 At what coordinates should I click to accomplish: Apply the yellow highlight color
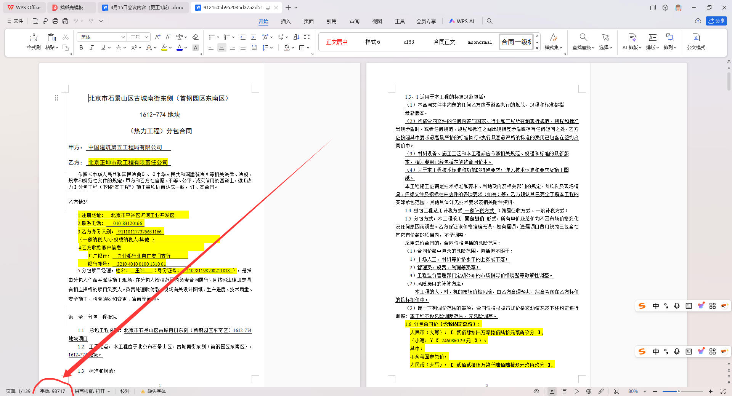164,48
